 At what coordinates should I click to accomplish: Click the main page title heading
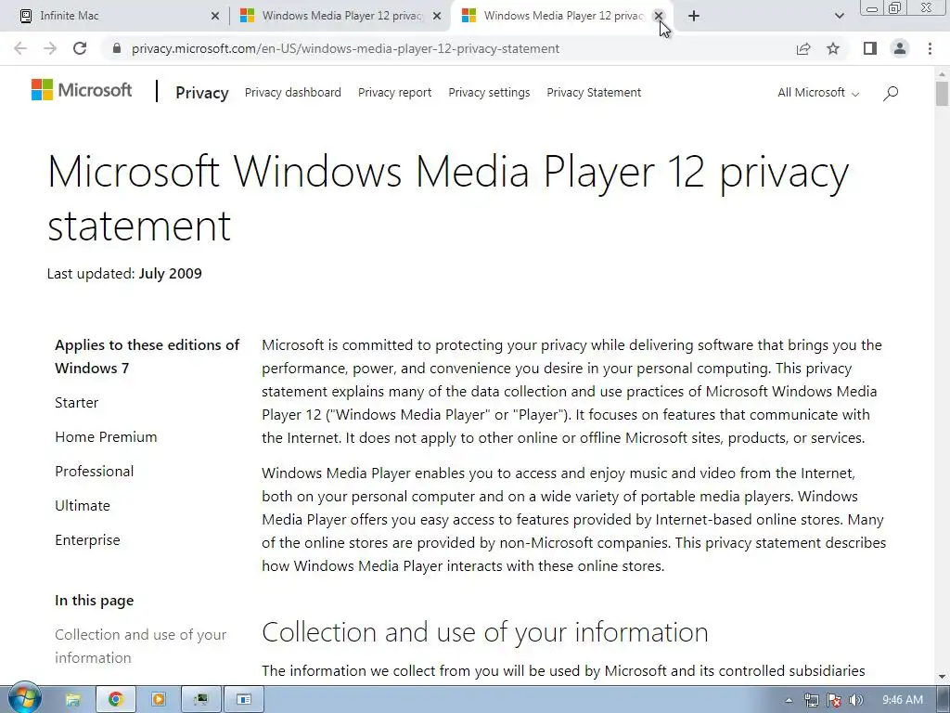448,199
